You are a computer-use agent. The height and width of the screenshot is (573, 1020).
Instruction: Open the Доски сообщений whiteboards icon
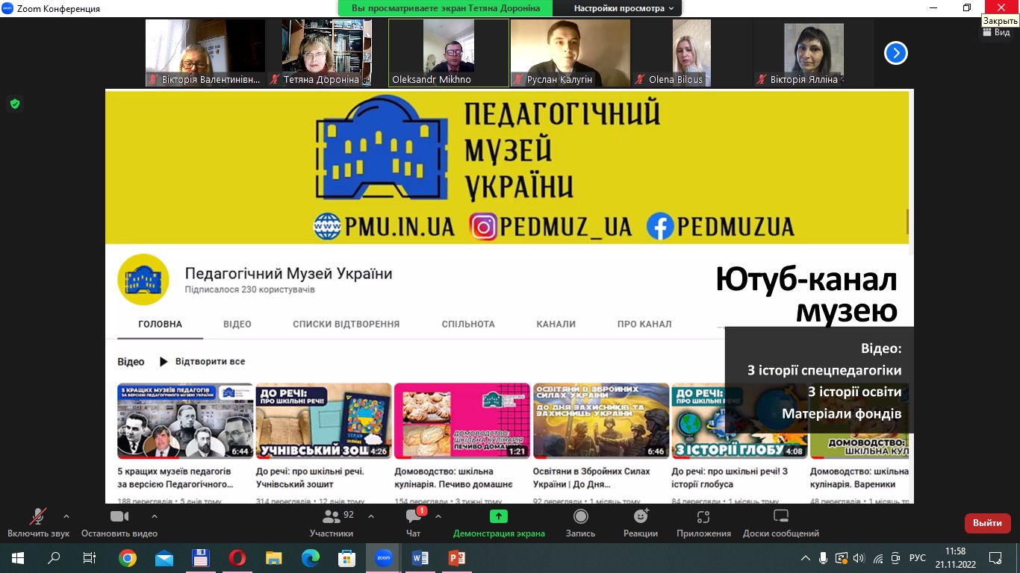tap(780, 517)
